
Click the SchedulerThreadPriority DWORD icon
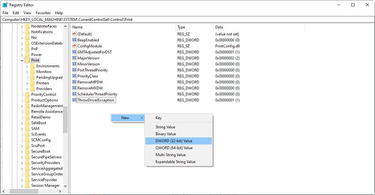(x=74, y=94)
